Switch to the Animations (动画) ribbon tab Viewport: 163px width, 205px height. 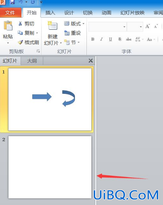(107, 13)
